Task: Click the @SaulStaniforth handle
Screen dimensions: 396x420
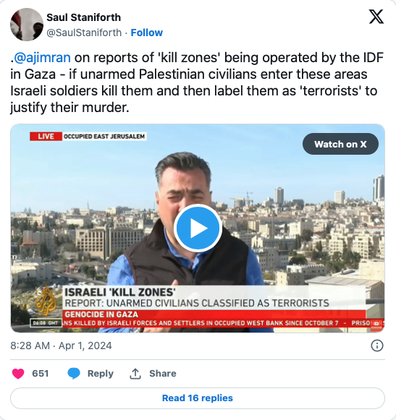Action: click(84, 33)
